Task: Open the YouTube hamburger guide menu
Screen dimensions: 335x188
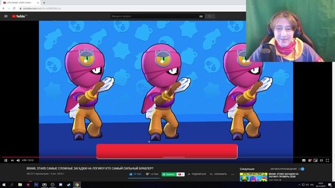Action: [x=6, y=16]
